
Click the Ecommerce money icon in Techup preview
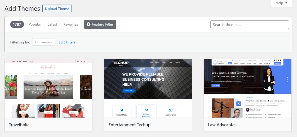pyautogui.click(x=171, y=110)
